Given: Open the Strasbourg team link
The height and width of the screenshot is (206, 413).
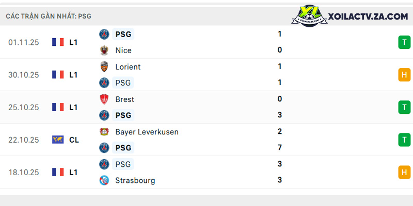Looking at the screenshot, I should [x=135, y=181].
